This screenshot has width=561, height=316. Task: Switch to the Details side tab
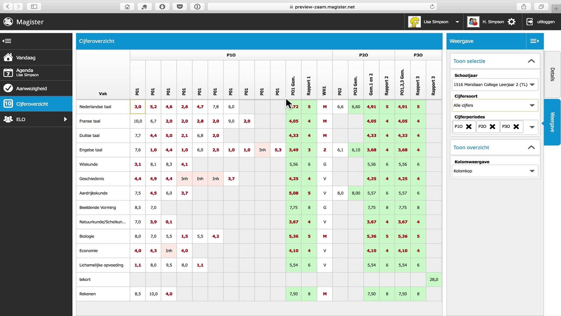coord(552,74)
